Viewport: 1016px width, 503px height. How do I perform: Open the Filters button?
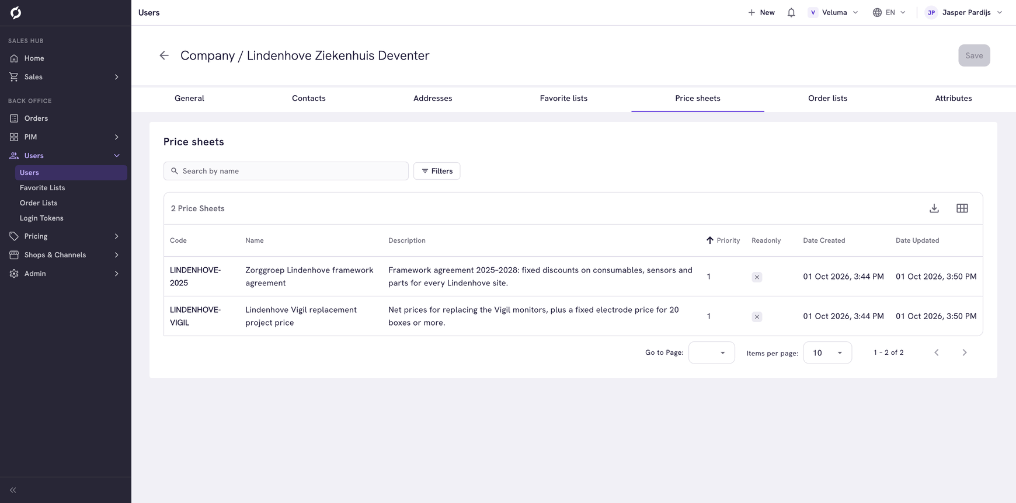coord(437,171)
